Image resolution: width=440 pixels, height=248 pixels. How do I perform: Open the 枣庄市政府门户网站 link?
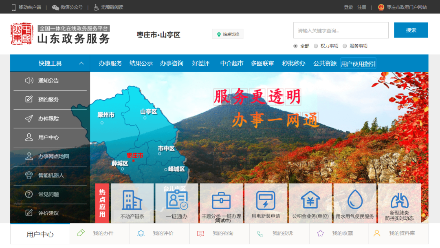click(x=407, y=7)
